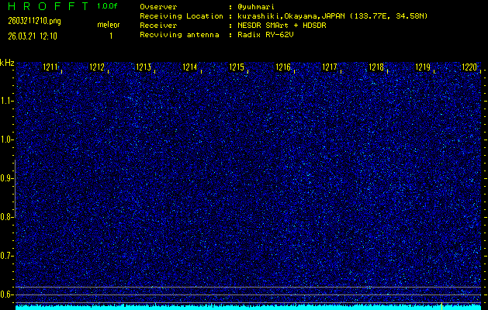Click the 1218 time axis label

click(x=376, y=67)
